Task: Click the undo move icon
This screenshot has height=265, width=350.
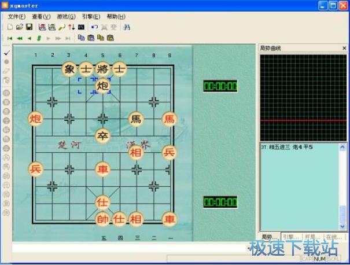Action: click(95, 27)
